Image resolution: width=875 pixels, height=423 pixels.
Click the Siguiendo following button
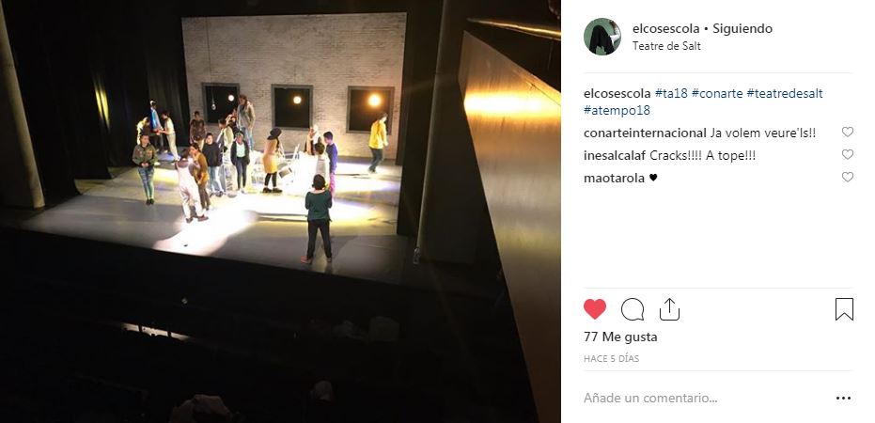(x=742, y=29)
